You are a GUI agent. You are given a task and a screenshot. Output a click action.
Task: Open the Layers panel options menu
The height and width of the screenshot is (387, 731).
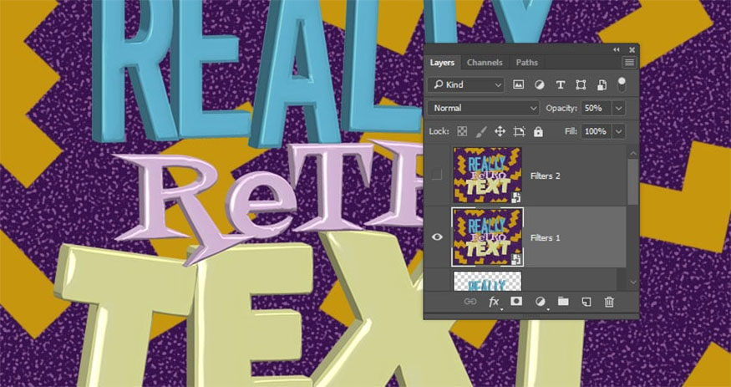click(x=629, y=63)
